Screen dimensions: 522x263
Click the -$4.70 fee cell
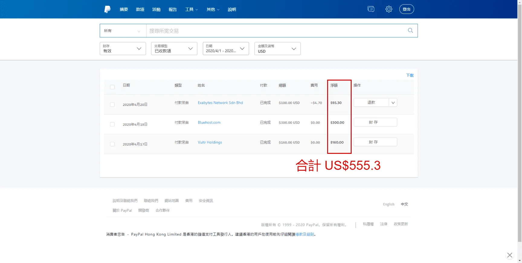pyautogui.click(x=316, y=103)
